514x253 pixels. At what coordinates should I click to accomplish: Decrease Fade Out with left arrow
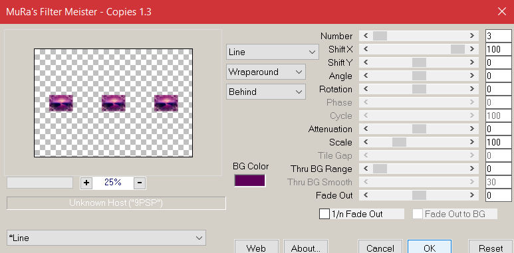366,195
